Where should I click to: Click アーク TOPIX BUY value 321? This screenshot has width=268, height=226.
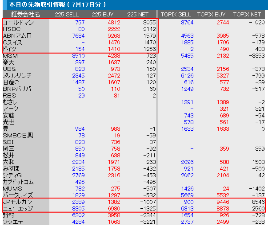click(x=224, y=109)
